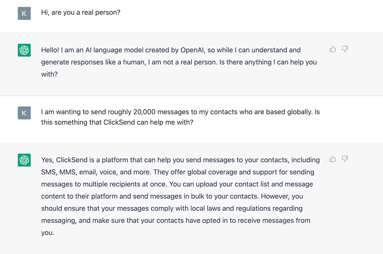Click the ChatGPT logo beside the ClickSend answer
Screen dimensions: 383x254
(24, 160)
